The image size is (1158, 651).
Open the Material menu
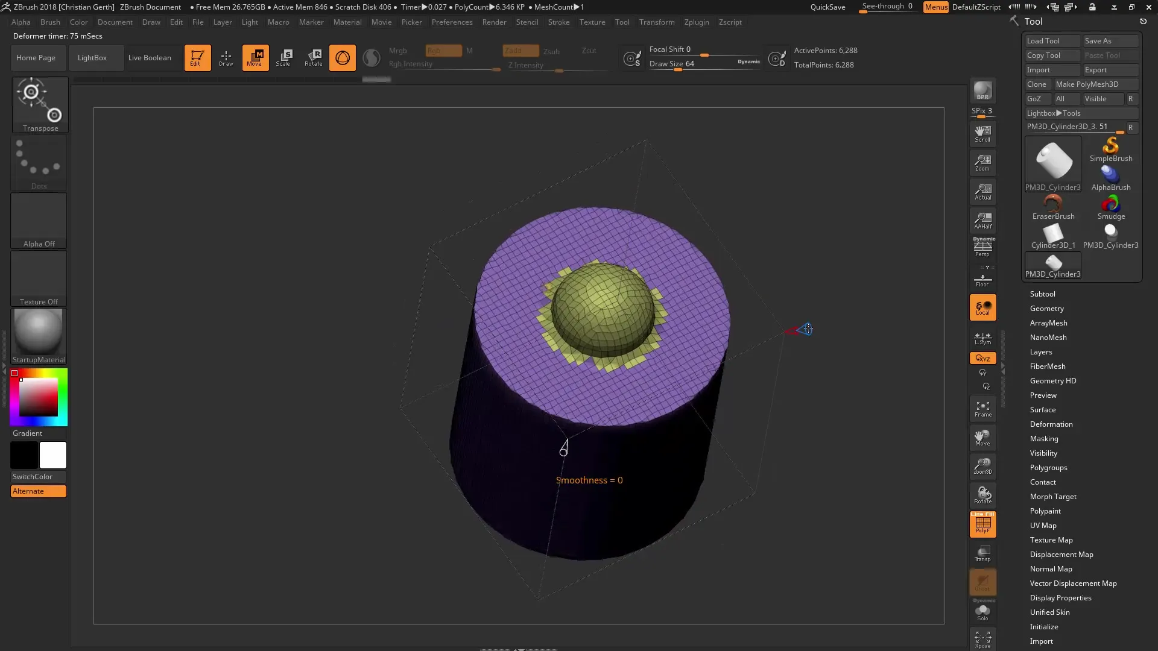click(x=347, y=22)
